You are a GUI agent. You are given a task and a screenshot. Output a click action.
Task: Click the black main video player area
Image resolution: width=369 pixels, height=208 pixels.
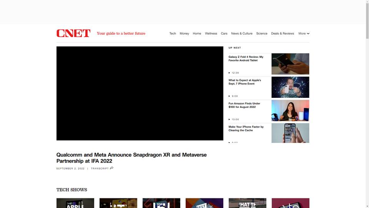[x=140, y=93]
